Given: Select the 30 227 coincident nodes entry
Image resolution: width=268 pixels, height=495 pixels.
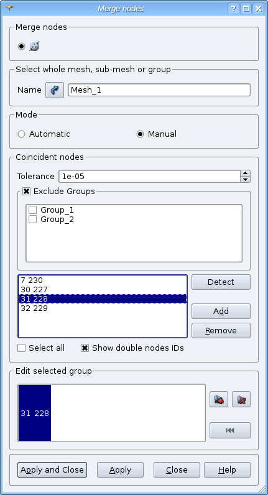Looking at the screenshot, I should click(103, 290).
